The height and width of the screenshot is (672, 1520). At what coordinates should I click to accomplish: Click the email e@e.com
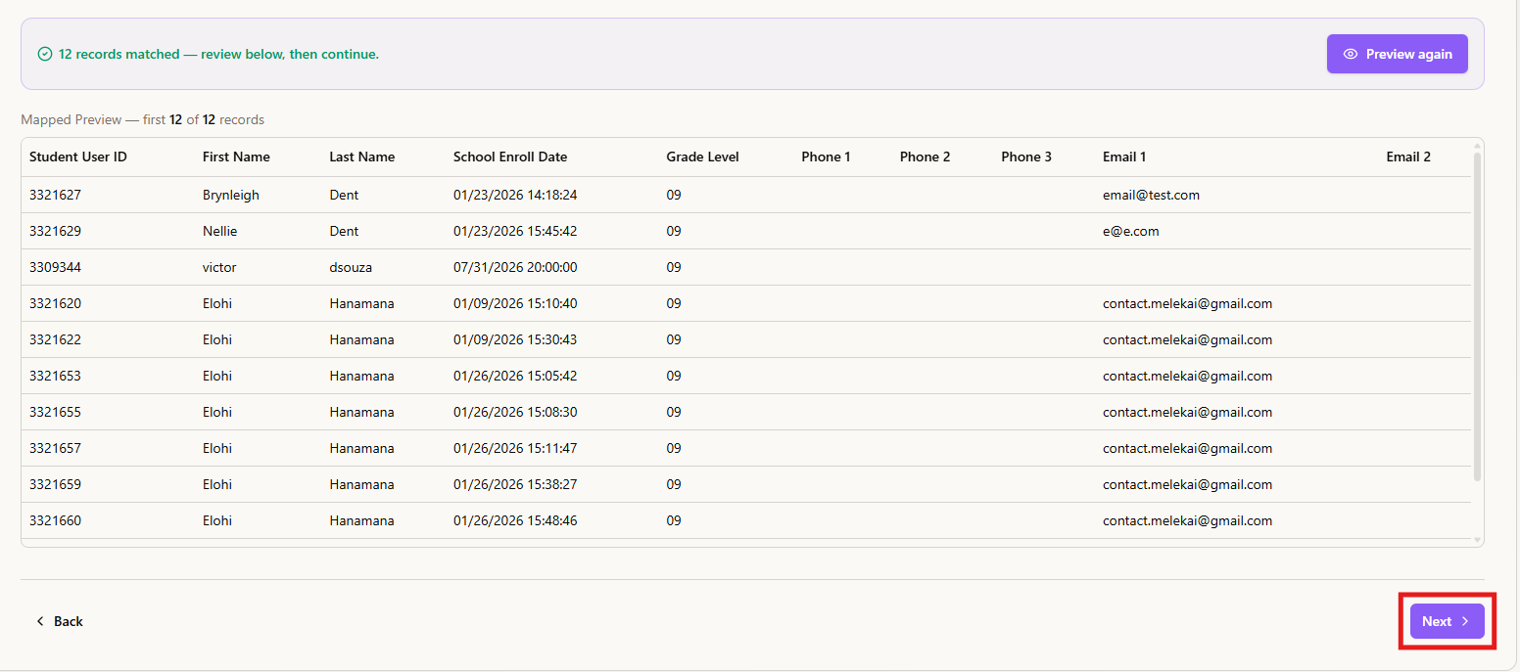pyautogui.click(x=1131, y=231)
